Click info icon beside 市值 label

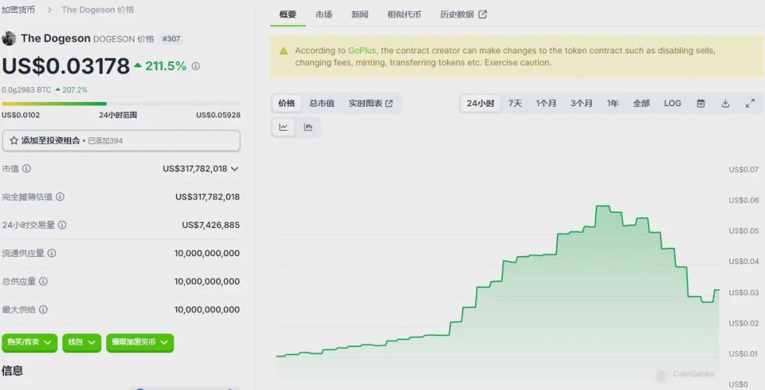click(x=27, y=168)
